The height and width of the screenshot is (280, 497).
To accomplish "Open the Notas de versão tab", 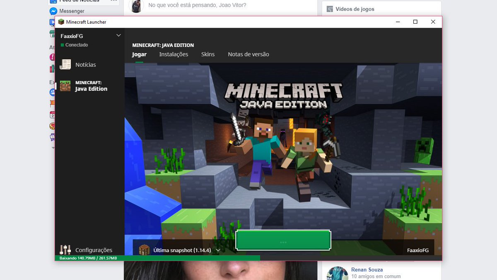I will [248, 54].
